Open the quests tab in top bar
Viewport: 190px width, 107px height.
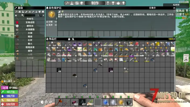point(108,3)
